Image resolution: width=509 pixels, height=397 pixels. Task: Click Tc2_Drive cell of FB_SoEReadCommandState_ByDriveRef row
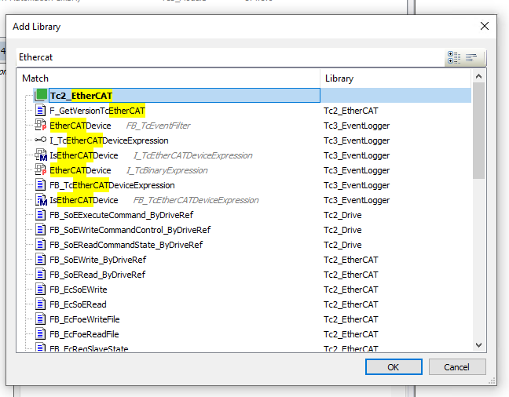point(342,245)
